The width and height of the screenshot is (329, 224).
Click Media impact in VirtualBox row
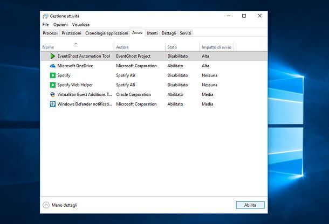207,95
